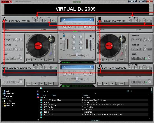The height and width of the screenshot is (123, 154).
Task: Trigger Deck C hot start button 2
Action: click(38, 68)
